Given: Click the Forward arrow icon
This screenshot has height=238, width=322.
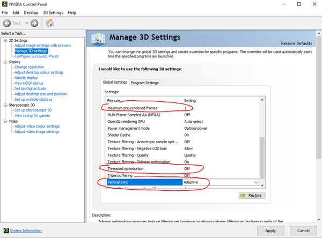Looking at the screenshot, I should (x=34, y=23).
